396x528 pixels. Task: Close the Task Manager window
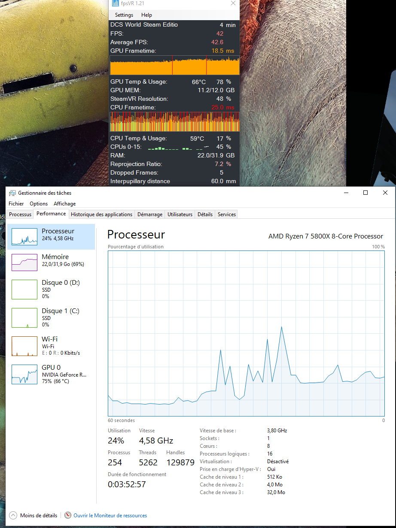(x=385, y=193)
